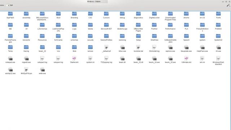Select the en-US folder icon
This screenshot has height=130, width=231.
[202, 14]
